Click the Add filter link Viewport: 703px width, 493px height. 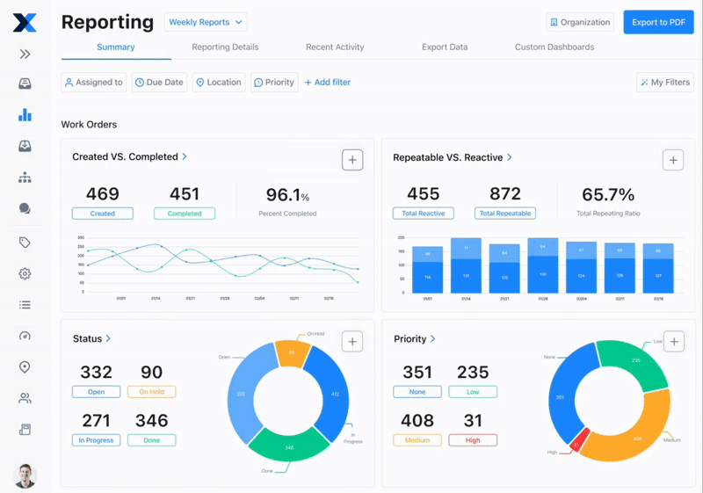pos(327,83)
